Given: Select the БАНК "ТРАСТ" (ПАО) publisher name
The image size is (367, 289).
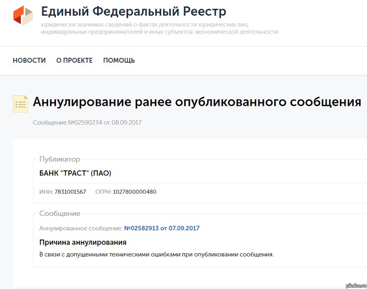Looking at the screenshot, I should tap(75, 173).
